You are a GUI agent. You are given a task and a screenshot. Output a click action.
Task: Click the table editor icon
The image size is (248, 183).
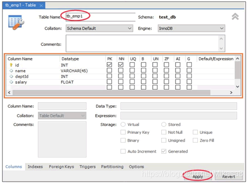click(16, 22)
